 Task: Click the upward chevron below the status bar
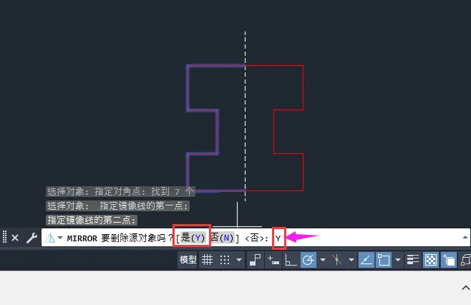click(465, 288)
